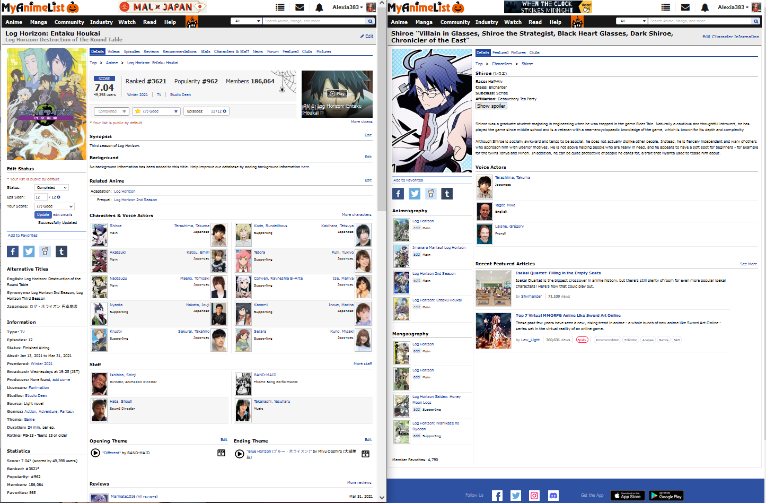Expand the Status dropdown under Edit Status
This screenshot has height=503, width=766.
pos(51,188)
